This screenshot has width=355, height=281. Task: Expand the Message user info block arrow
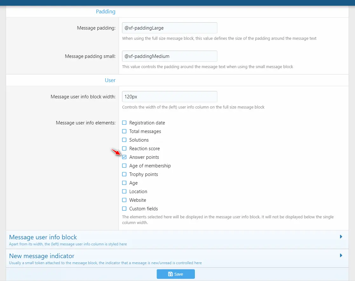pyautogui.click(x=341, y=237)
